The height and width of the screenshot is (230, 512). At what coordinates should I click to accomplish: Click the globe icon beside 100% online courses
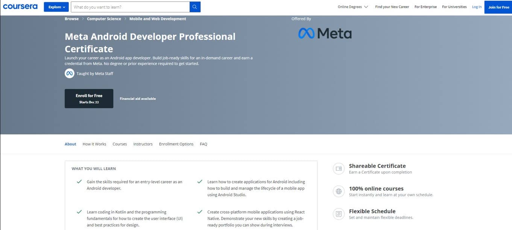click(x=338, y=191)
